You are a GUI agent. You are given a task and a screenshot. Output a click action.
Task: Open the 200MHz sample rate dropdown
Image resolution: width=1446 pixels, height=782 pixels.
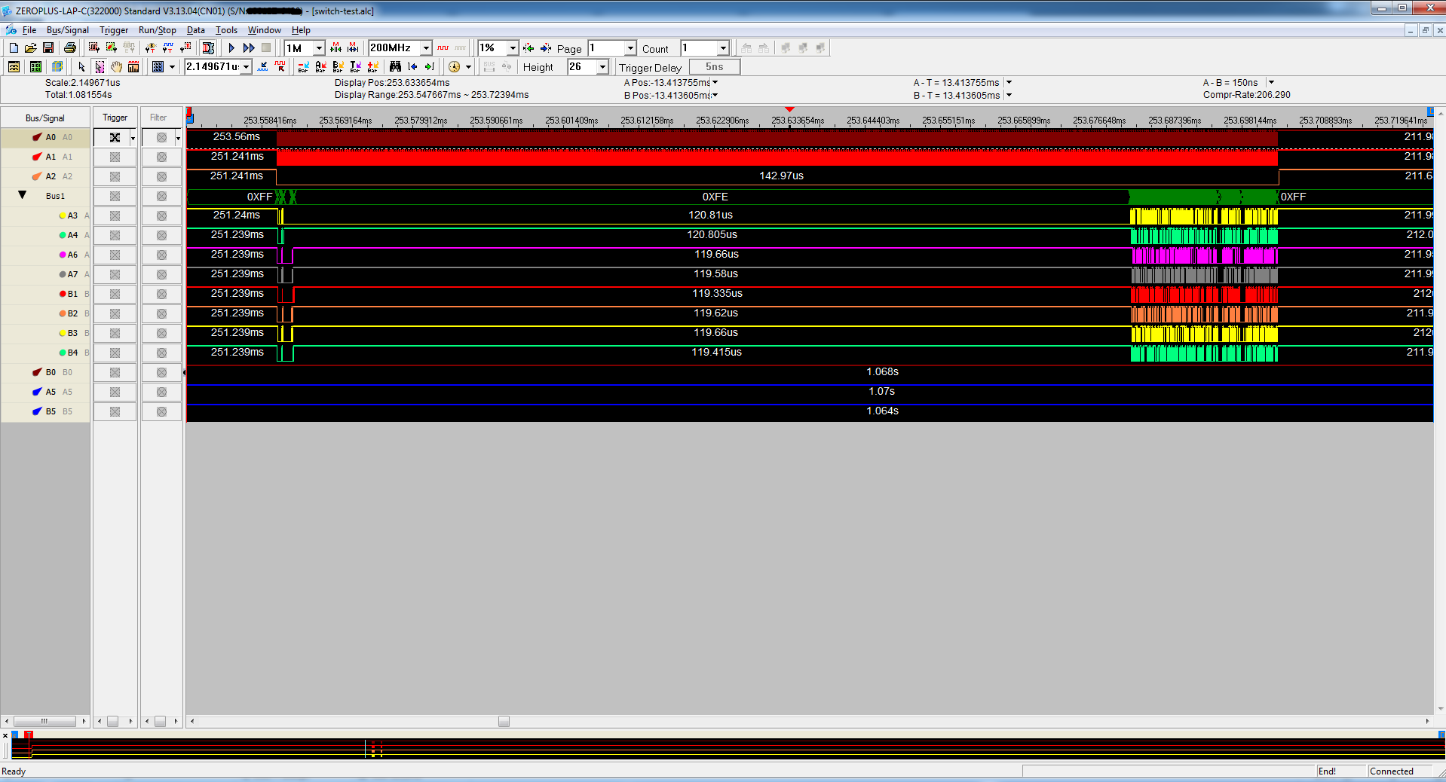(426, 48)
